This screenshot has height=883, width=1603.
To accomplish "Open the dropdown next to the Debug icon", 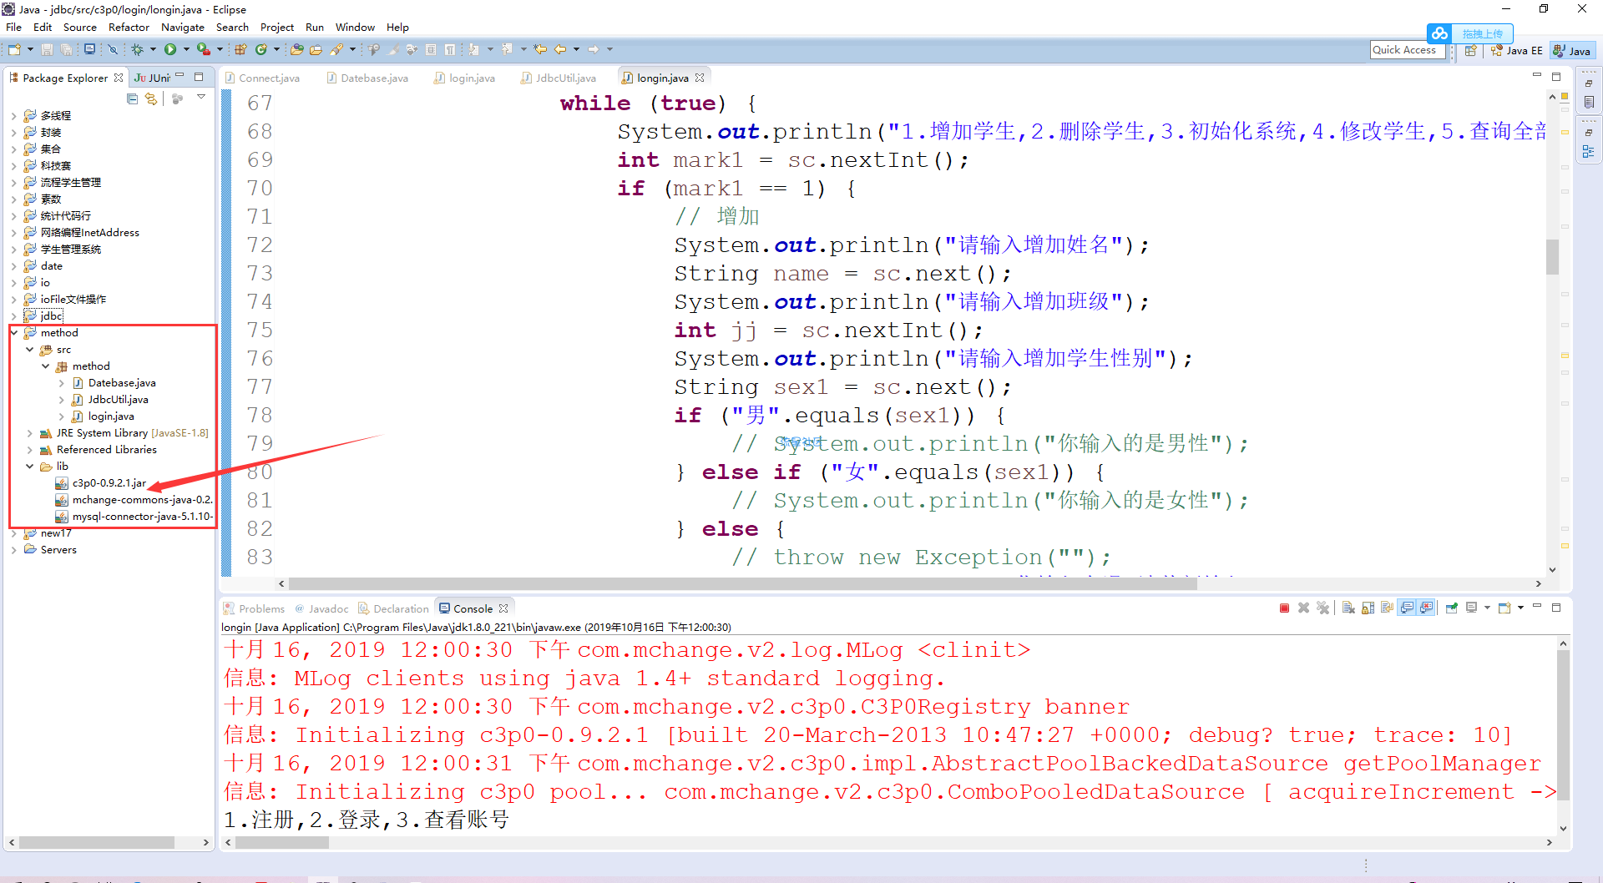I will click(x=153, y=50).
